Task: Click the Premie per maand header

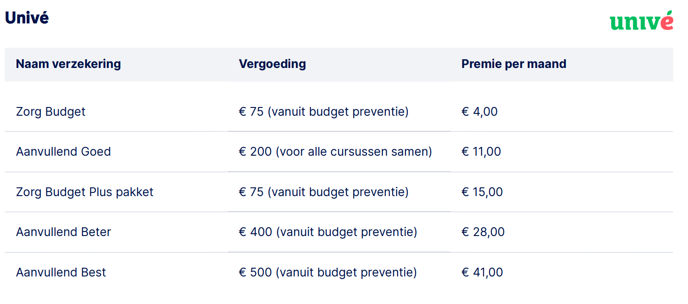Action: [513, 64]
